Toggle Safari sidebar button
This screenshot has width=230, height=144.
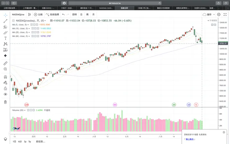[x=14, y=3]
